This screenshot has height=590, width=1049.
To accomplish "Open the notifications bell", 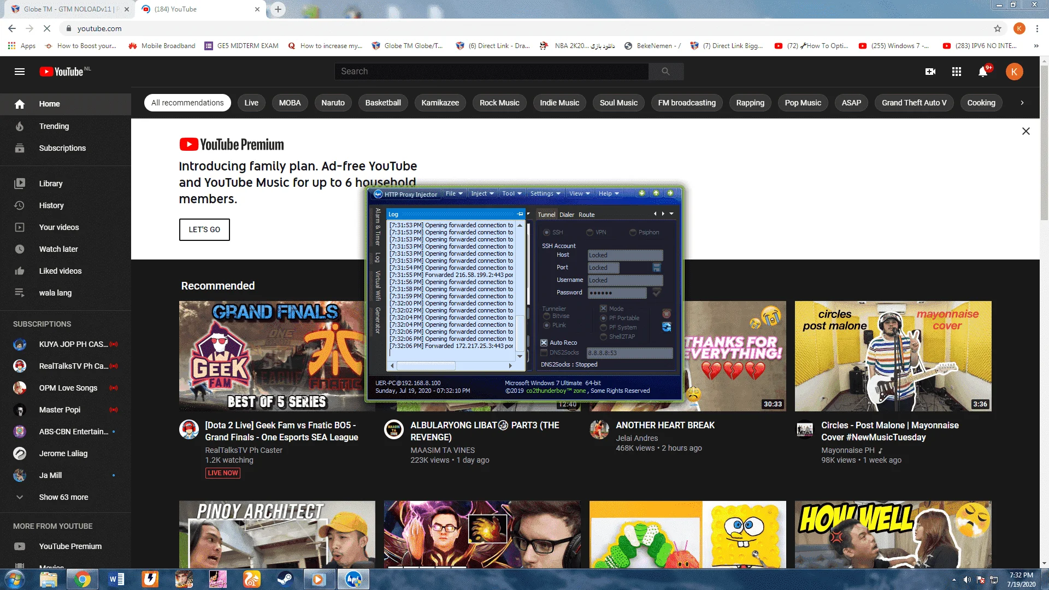I will point(983,72).
